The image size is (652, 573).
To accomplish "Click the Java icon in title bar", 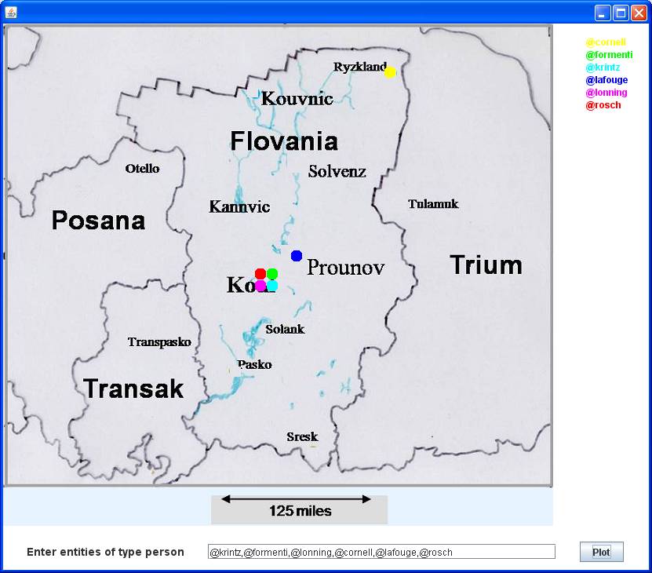I will click(10, 13).
